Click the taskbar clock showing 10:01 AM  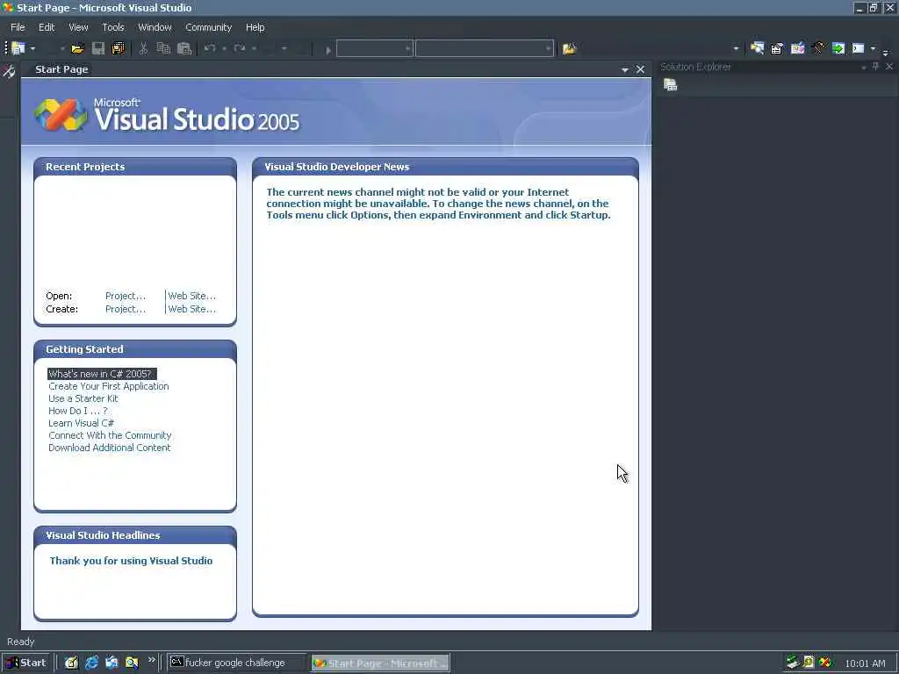[x=865, y=663]
